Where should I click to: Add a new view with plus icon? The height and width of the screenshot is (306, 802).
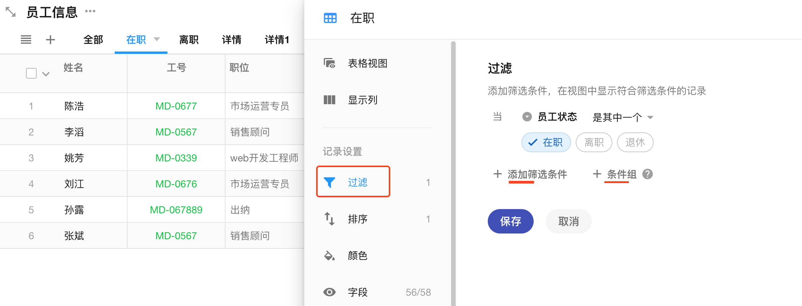click(x=50, y=40)
